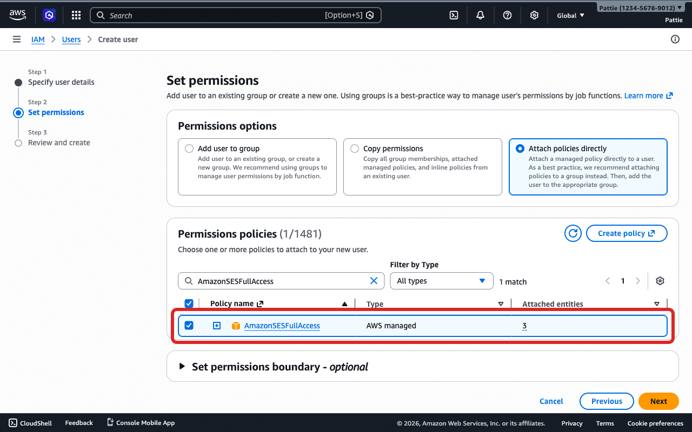
Task: Click the policy filter search box
Action: coord(281,281)
